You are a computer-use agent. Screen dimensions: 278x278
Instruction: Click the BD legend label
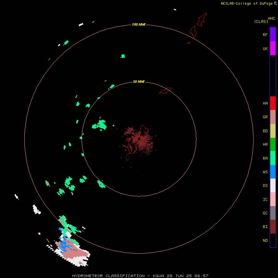tap(265, 131)
